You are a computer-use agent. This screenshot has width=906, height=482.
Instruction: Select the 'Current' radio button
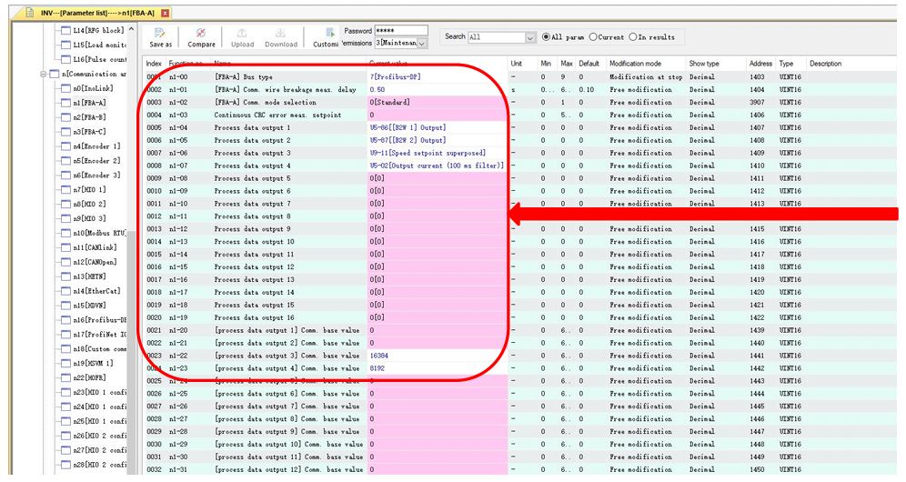(x=593, y=37)
